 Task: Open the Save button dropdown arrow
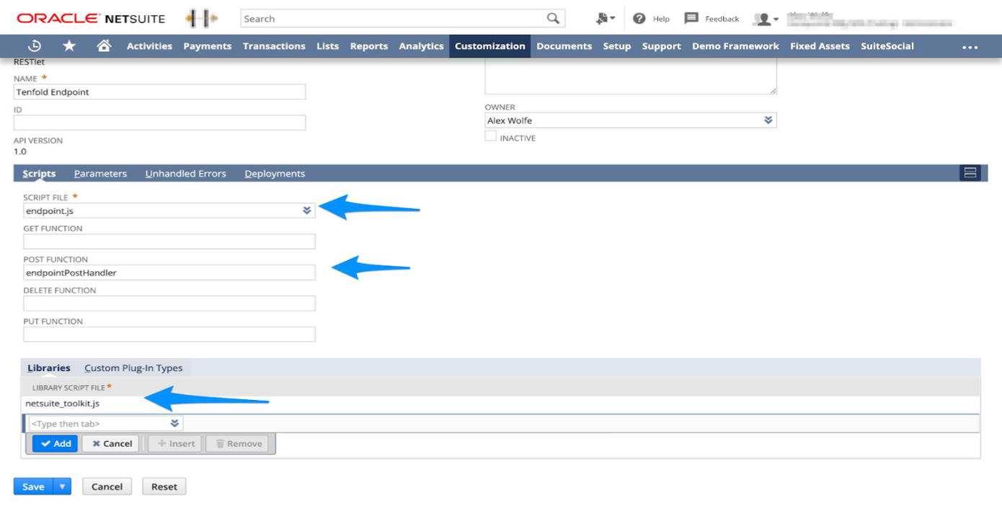tap(63, 487)
